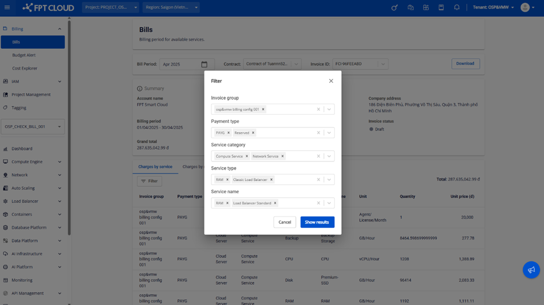Click Cancel in the Filter dialog
The image size is (544, 305).
[x=284, y=222]
